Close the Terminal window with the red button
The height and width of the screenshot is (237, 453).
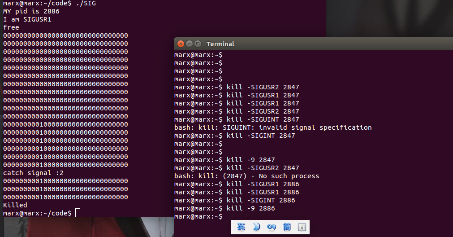[x=181, y=44]
